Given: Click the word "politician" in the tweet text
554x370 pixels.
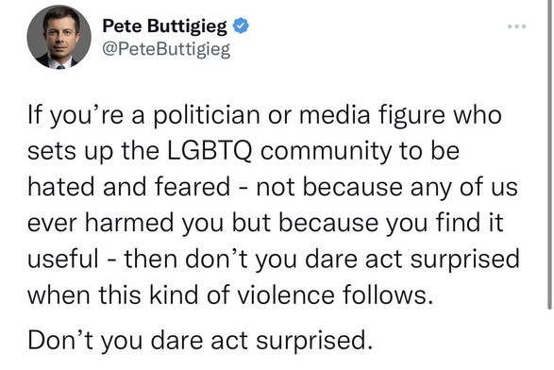Looking at the screenshot, I should coord(207,115).
